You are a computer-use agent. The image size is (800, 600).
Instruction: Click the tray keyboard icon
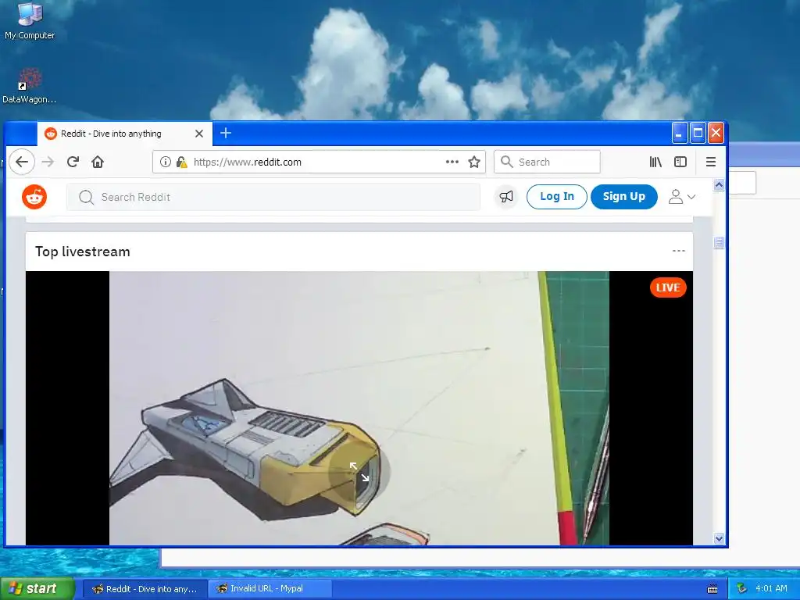712,589
